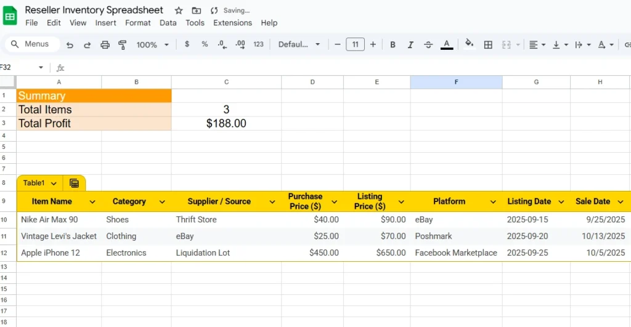Open the Data menu
Viewport: 631px width, 327px height.
pyautogui.click(x=168, y=23)
